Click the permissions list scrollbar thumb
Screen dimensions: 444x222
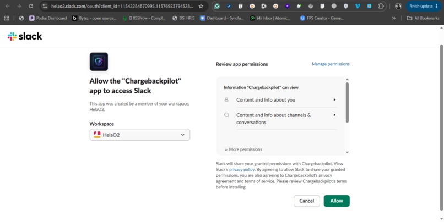(347, 103)
